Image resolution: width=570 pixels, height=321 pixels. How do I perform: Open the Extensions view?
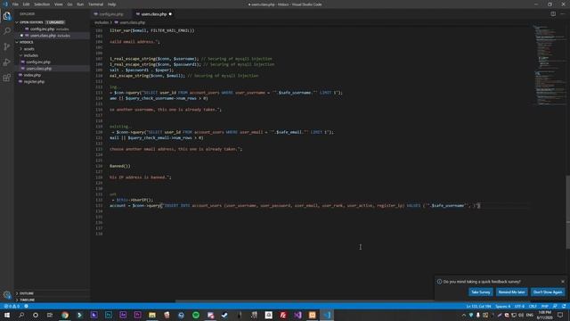click(x=7, y=78)
